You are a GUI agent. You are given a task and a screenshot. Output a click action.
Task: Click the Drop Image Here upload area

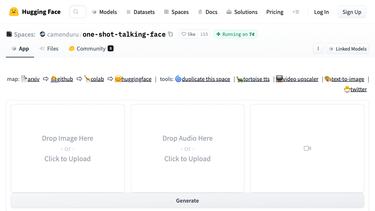tap(67, 148)
